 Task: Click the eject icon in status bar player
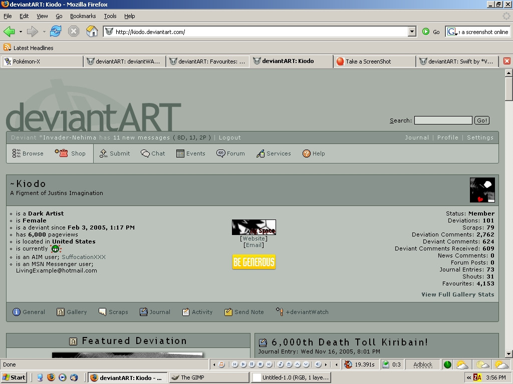click(x=289, y=364)
